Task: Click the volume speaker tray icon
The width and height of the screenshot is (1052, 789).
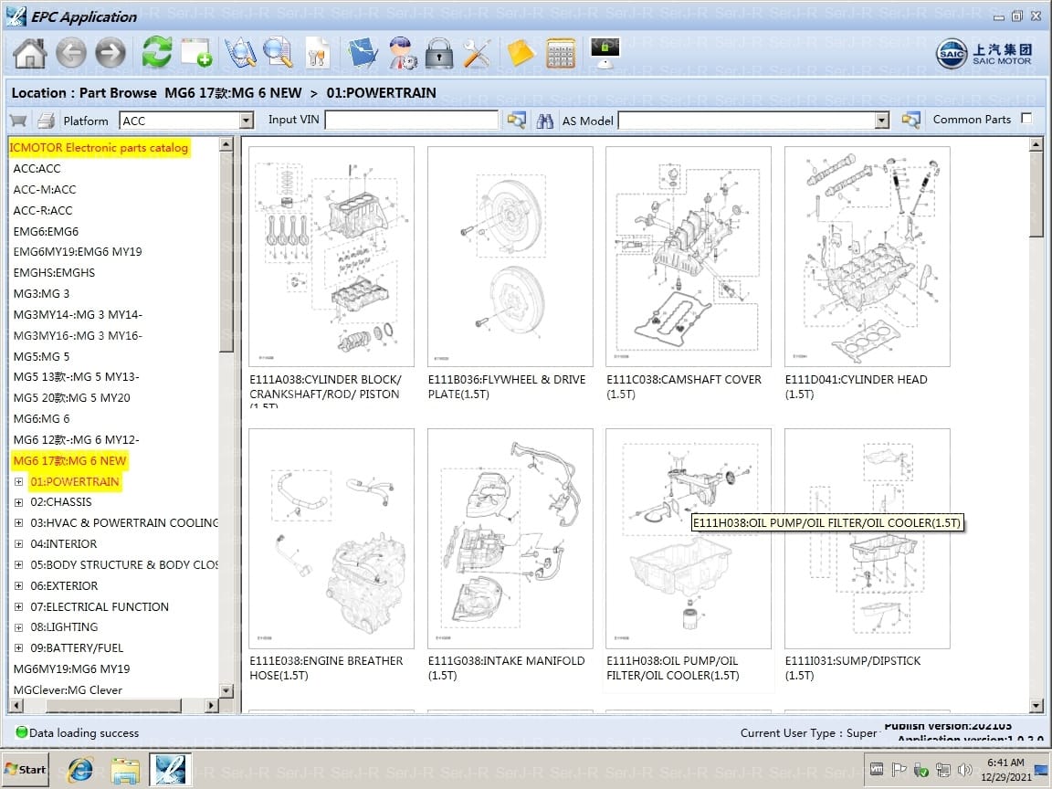Action: (x=964, y=770)
